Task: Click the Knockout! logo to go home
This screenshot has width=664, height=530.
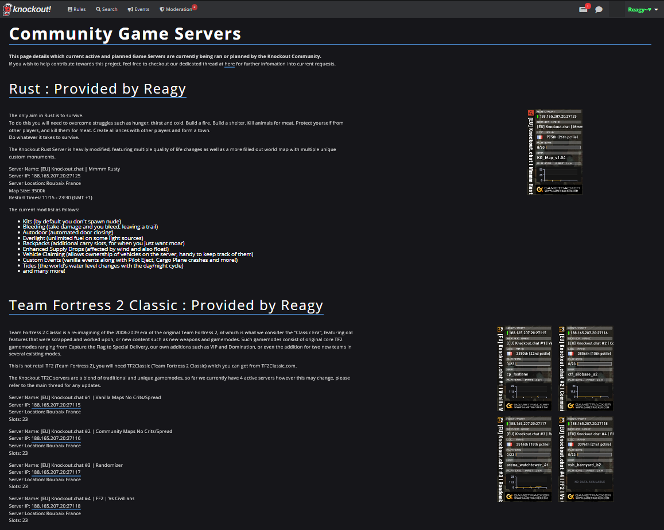Action: [x=26, y=9]
